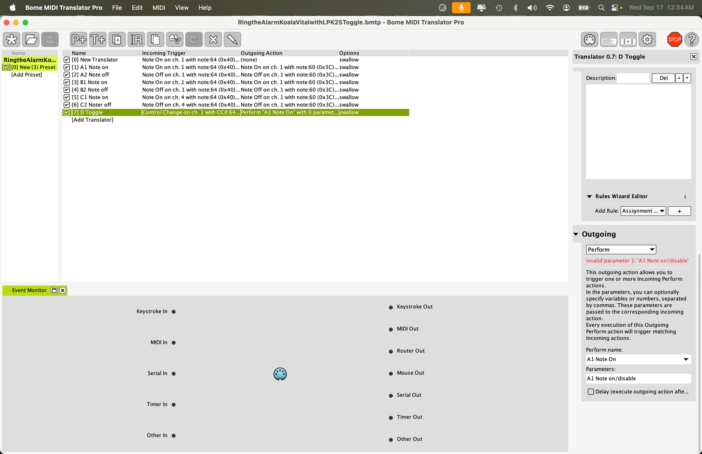
Task: Open macOS Spotlight search icon
Action: (x=601, y=8)
